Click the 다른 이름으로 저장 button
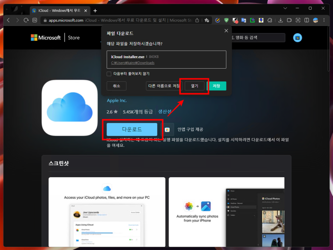 click(x=164, y=86)
